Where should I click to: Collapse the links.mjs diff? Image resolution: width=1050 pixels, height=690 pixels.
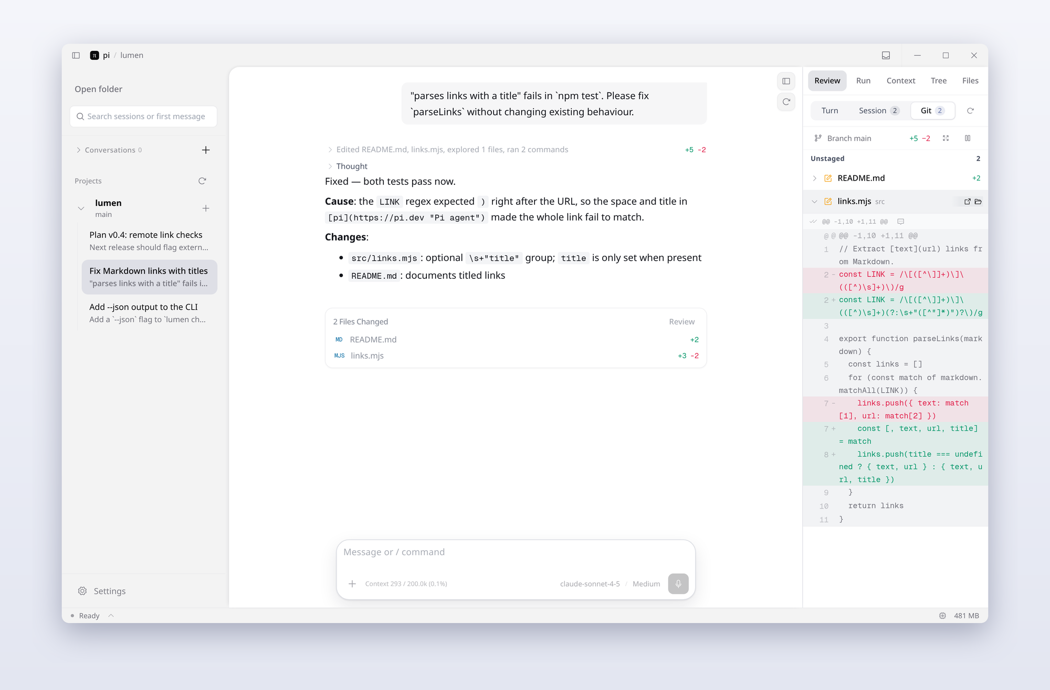(x=814, y=202)
